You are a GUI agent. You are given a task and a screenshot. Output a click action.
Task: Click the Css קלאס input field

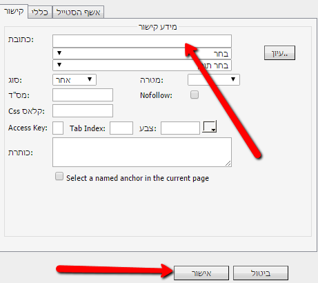click(x=83, y=111)
